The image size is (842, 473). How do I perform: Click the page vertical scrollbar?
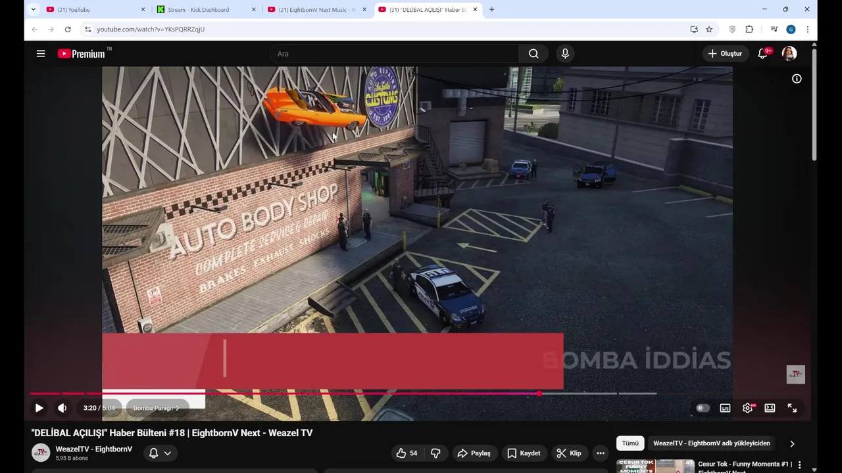pyautogui.click(x=814, y=104)
